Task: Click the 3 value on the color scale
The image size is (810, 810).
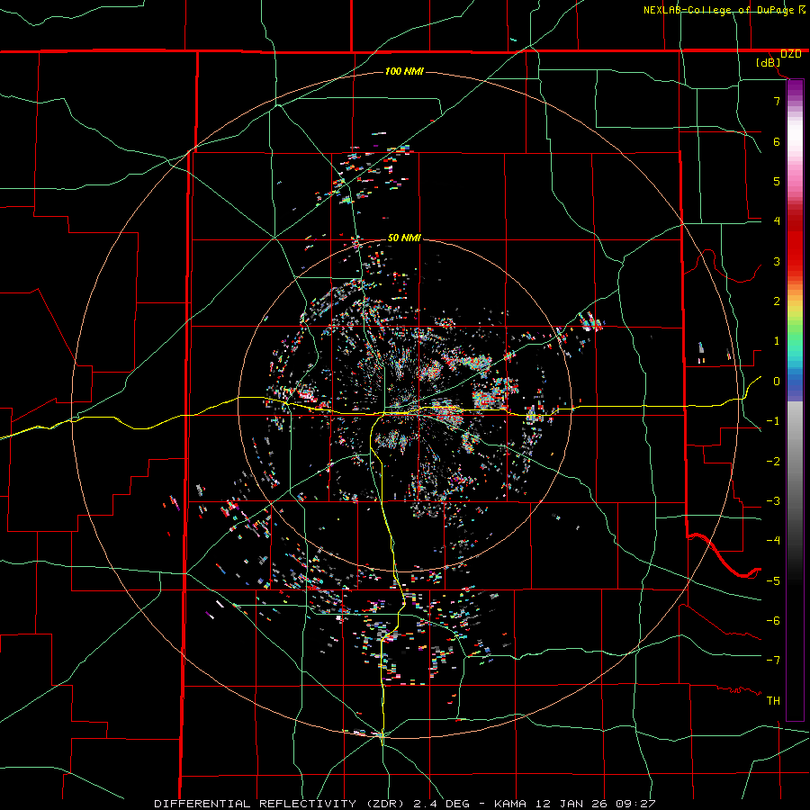Action: pyautogui.click(x=777, y=261)
